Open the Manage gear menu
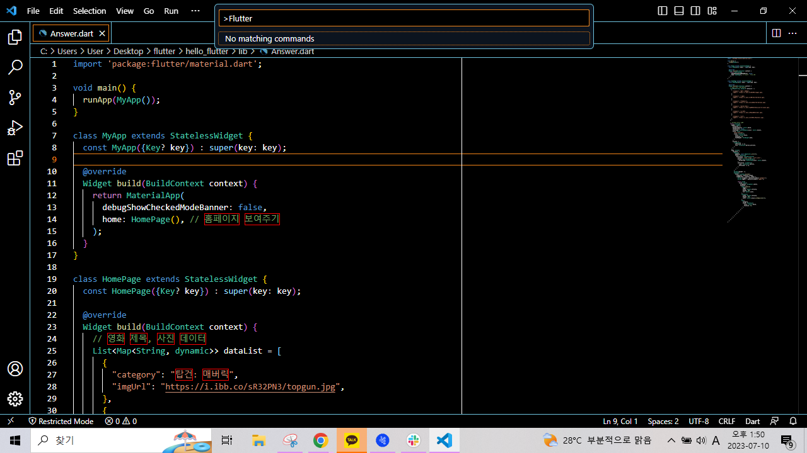Image resolution: width=807 pixels, height=453 pixels. coord(15,399)
